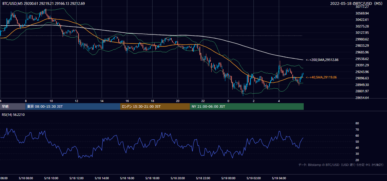The image size is (387, 181).
Task: Click price axis value 28654.64
Action: pyautogui.click(x=362, y=98)
